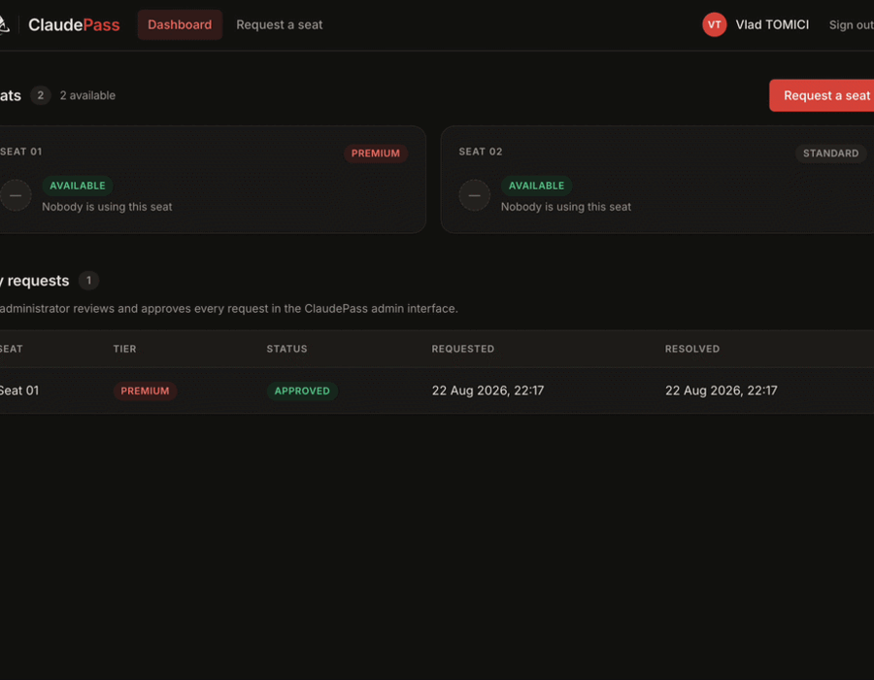The height and width of the screenshot is (680, 874).
Task: Click the STANDARD badge on Seat 02 card
Action: (x=830, y=153)
